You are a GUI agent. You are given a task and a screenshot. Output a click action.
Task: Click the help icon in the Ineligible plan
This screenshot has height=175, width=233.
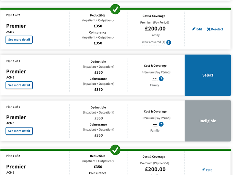pos(161,124)
